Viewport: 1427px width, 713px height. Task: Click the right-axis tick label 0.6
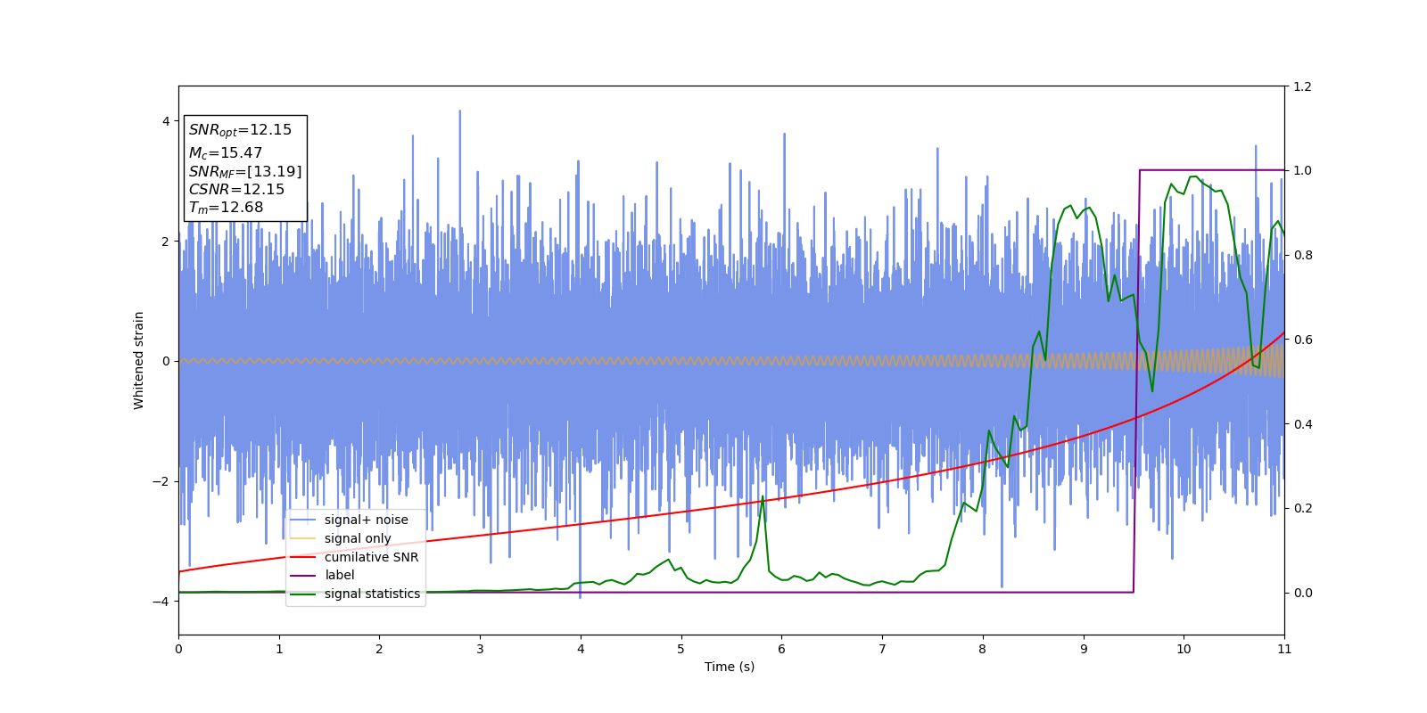pos(1302,340)
